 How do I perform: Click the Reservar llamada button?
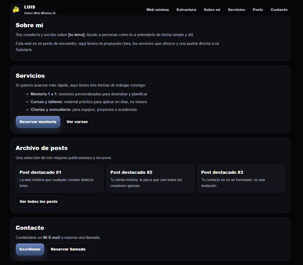tap(68, 249)
